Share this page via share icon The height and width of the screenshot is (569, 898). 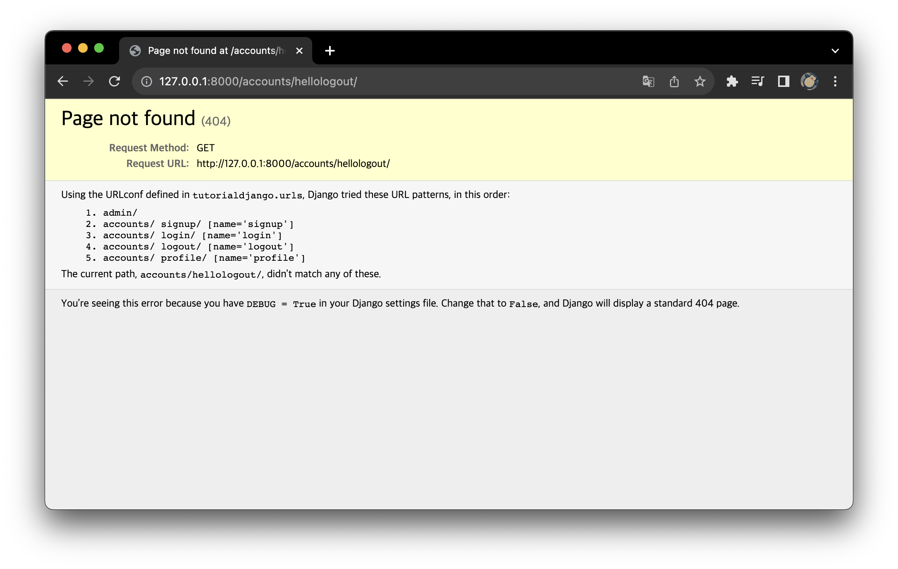(x=674, y=82)
